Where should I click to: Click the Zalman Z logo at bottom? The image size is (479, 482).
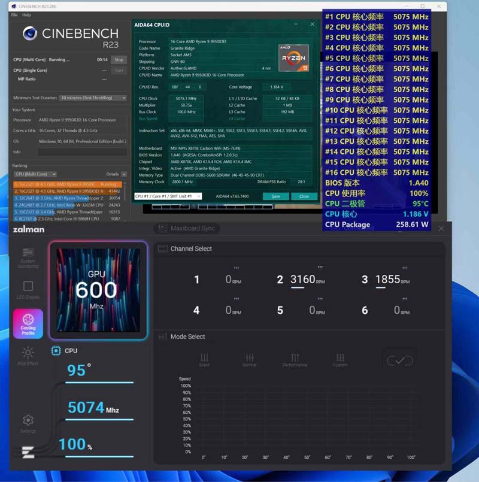(28, 452)
